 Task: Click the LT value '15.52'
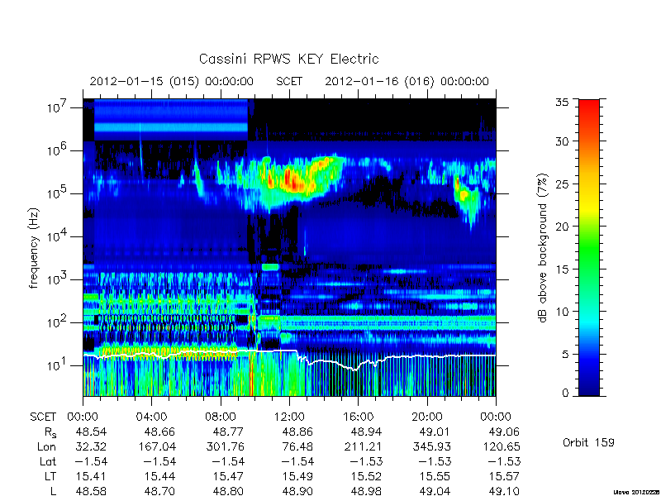tap(366, 476)
